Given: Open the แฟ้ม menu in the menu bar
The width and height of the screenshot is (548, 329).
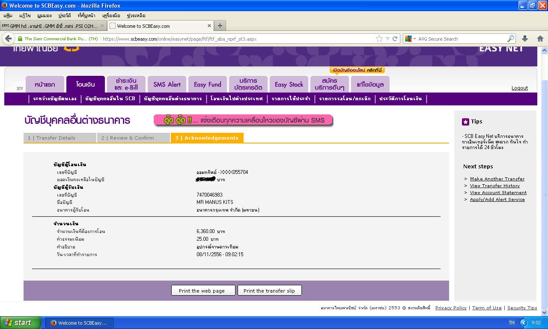Looking at the screenshot, I should (x=7, y=15).
